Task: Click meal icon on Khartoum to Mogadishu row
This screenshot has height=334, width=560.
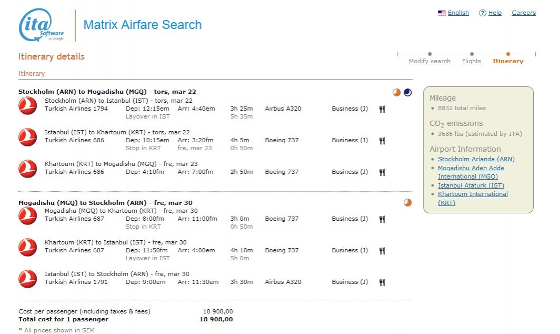Action: pyautogui.click(x=382, y=172)
